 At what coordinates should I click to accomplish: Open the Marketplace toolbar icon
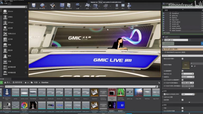[x=69, y=5]
